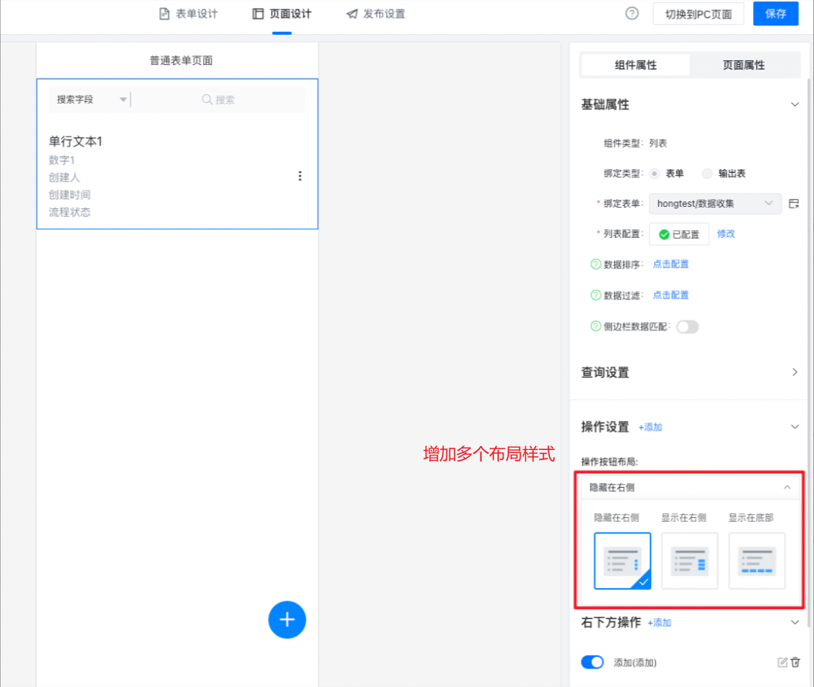Click help icon next to 数据排序
814x687 pixels.
[595, 264]
